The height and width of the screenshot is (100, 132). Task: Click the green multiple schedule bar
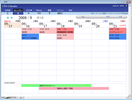click(x=56, y=85)
